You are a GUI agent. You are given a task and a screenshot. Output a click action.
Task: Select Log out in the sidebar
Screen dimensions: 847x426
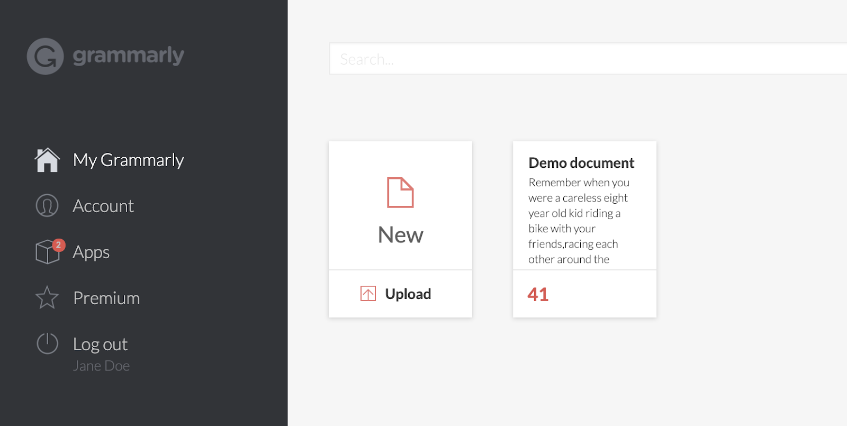[x=101, y=345]
